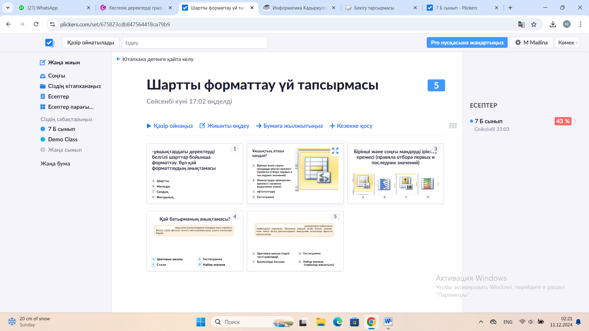Screen dimensions: 589x331
Task: Open the browser downloads icon
Action: [553, 25]
